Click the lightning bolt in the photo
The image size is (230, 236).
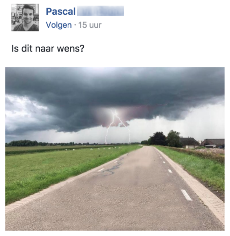[117, 126]
